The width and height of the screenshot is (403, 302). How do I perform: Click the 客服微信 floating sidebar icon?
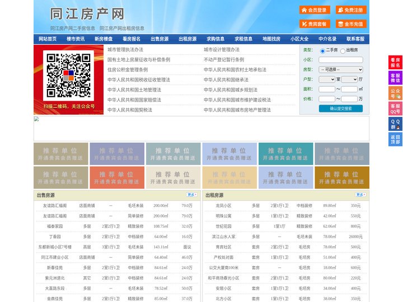tap(395, 78)
